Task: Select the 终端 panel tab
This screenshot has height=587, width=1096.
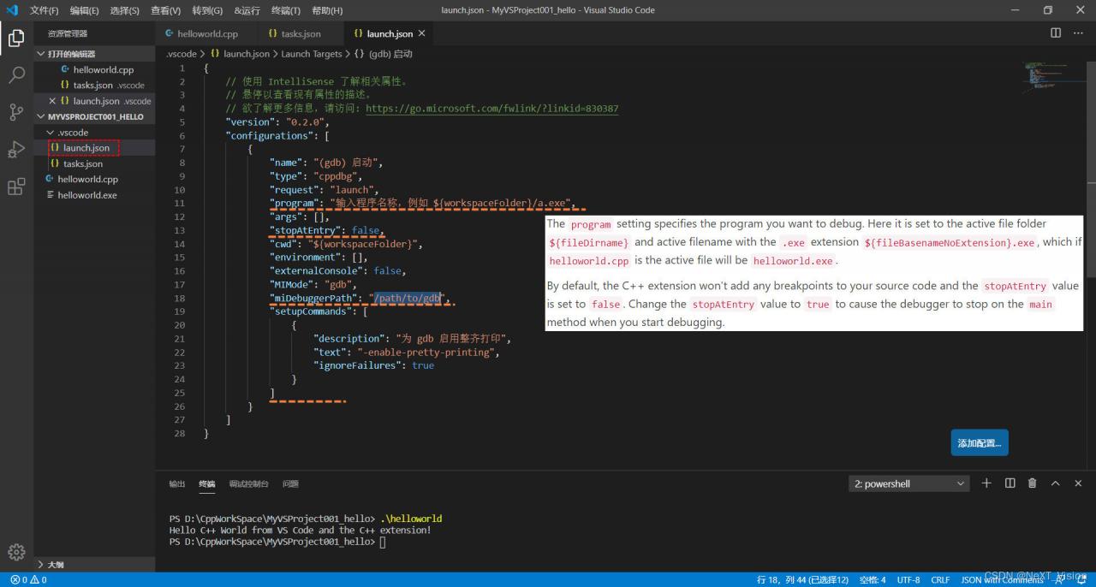Action: click(x=207, y=483)
